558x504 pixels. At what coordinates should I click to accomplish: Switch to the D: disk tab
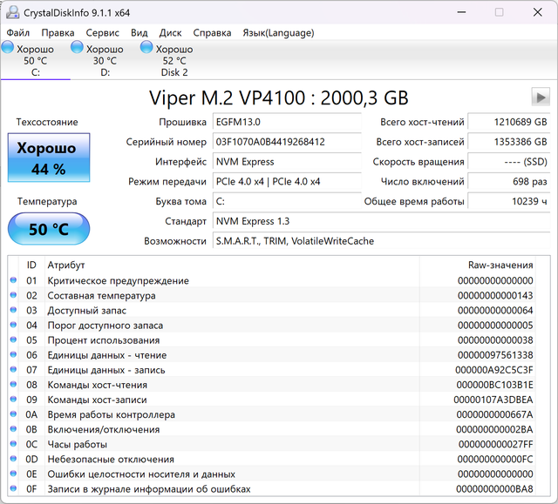[105, 60]
